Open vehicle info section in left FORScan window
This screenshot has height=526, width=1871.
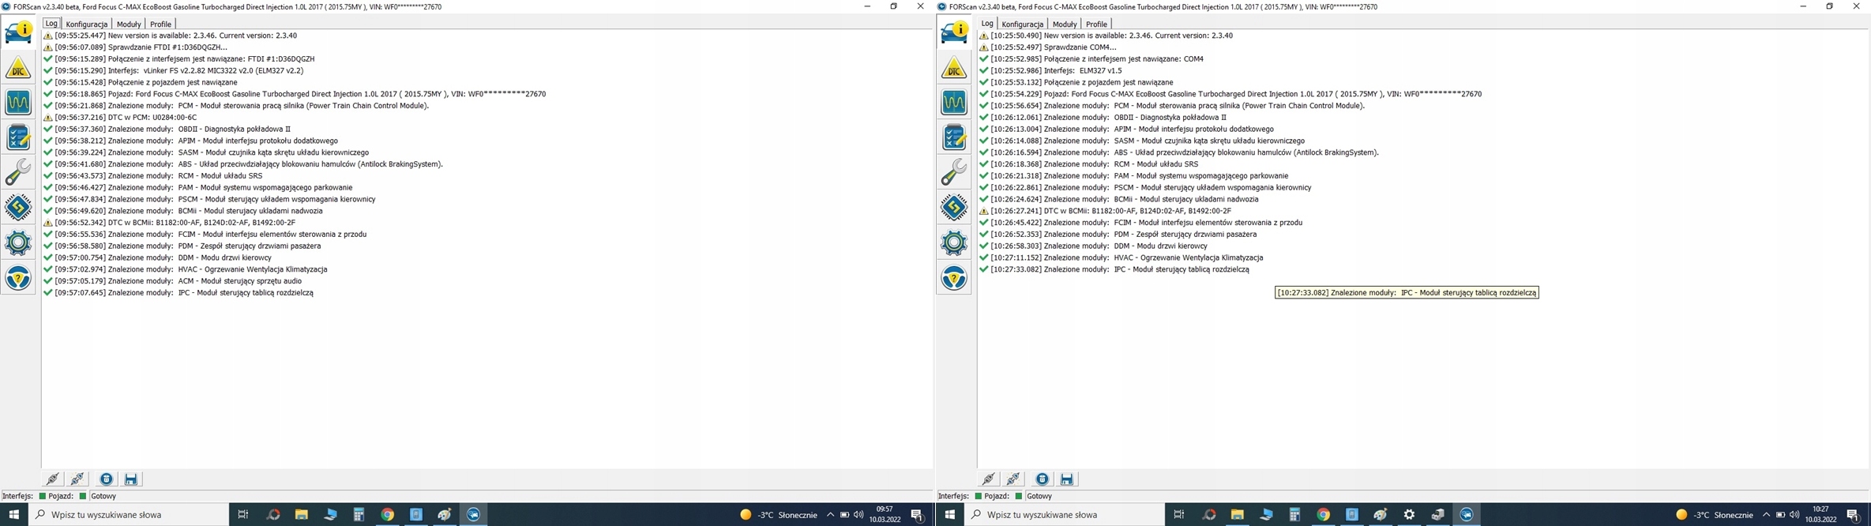[18, 32]
